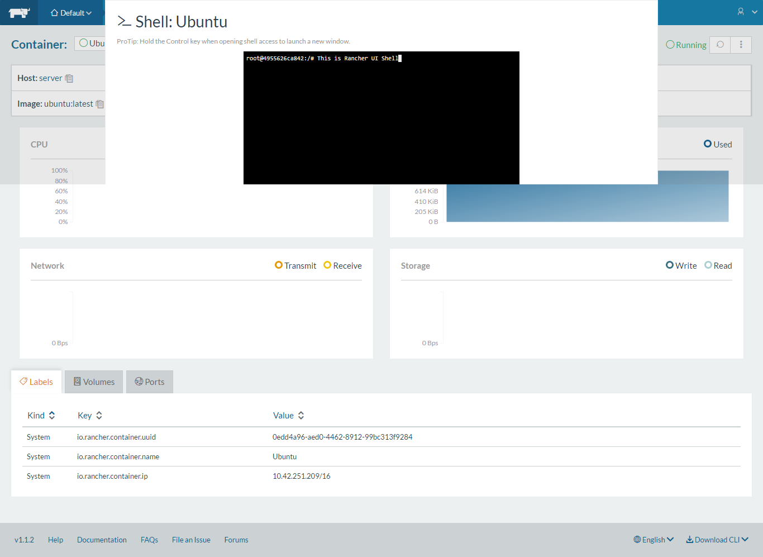Toggle the Write storage legend
This screenshot has height=557, width=763.
pos(681,265)
